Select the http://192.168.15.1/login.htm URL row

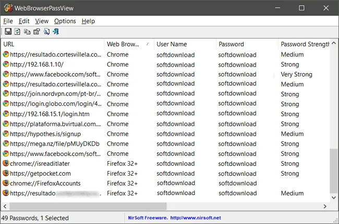click(50, 114)
